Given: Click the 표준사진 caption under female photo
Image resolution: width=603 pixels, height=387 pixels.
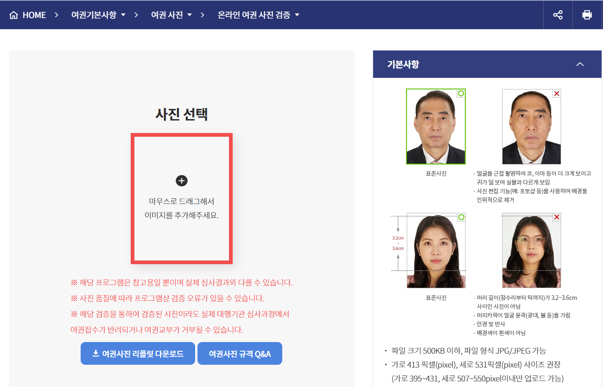Looking at the screenshot, I should coord(436,298).
